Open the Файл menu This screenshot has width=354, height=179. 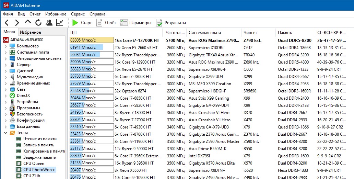(x=8, y=14)
